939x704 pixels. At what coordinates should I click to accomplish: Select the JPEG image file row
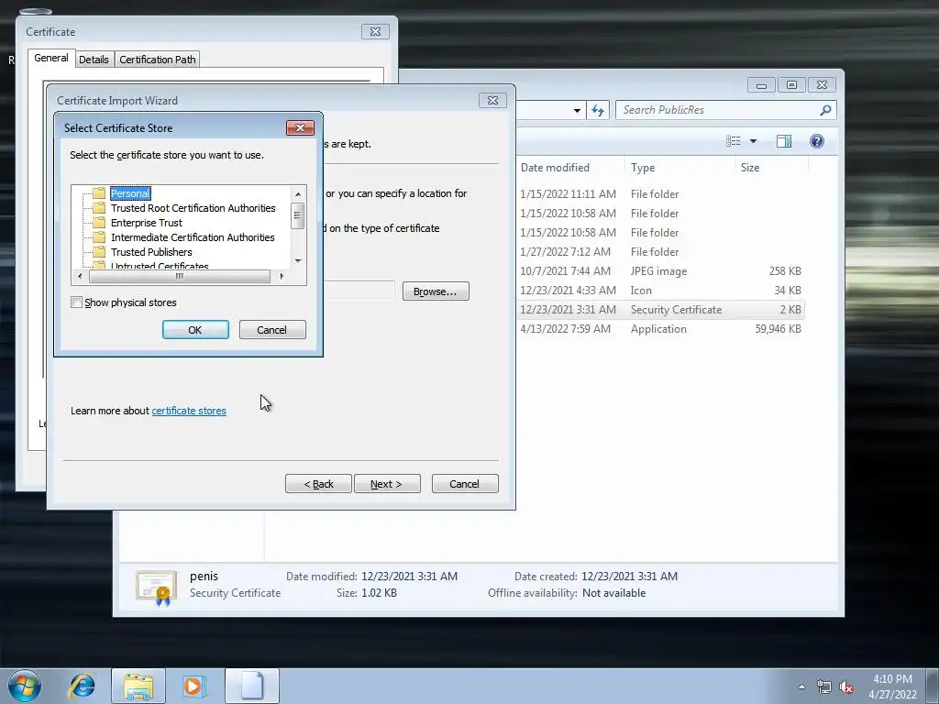pyautogui.click(x=660, y=271)
